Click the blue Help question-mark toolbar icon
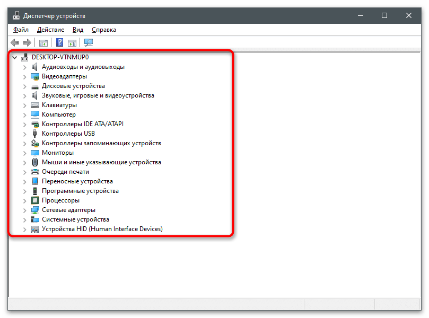Screen dimensions: 429x318 tap(59, 42)
